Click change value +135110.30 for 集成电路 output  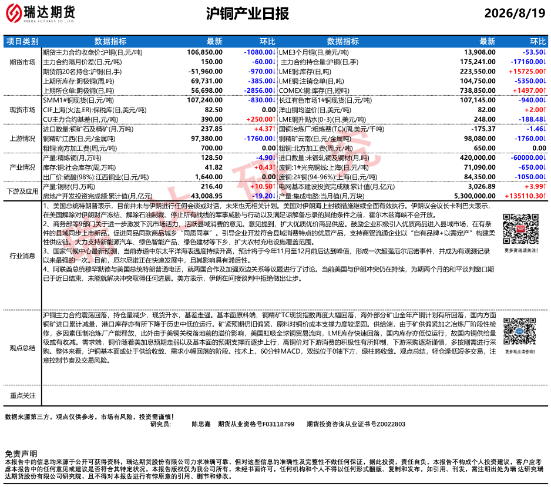(x=525, y=196)
